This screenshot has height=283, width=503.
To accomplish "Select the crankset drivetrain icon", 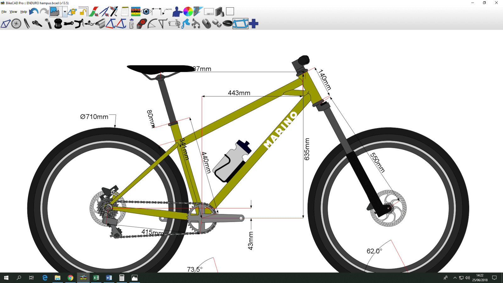I will click(x=174, y=24).
